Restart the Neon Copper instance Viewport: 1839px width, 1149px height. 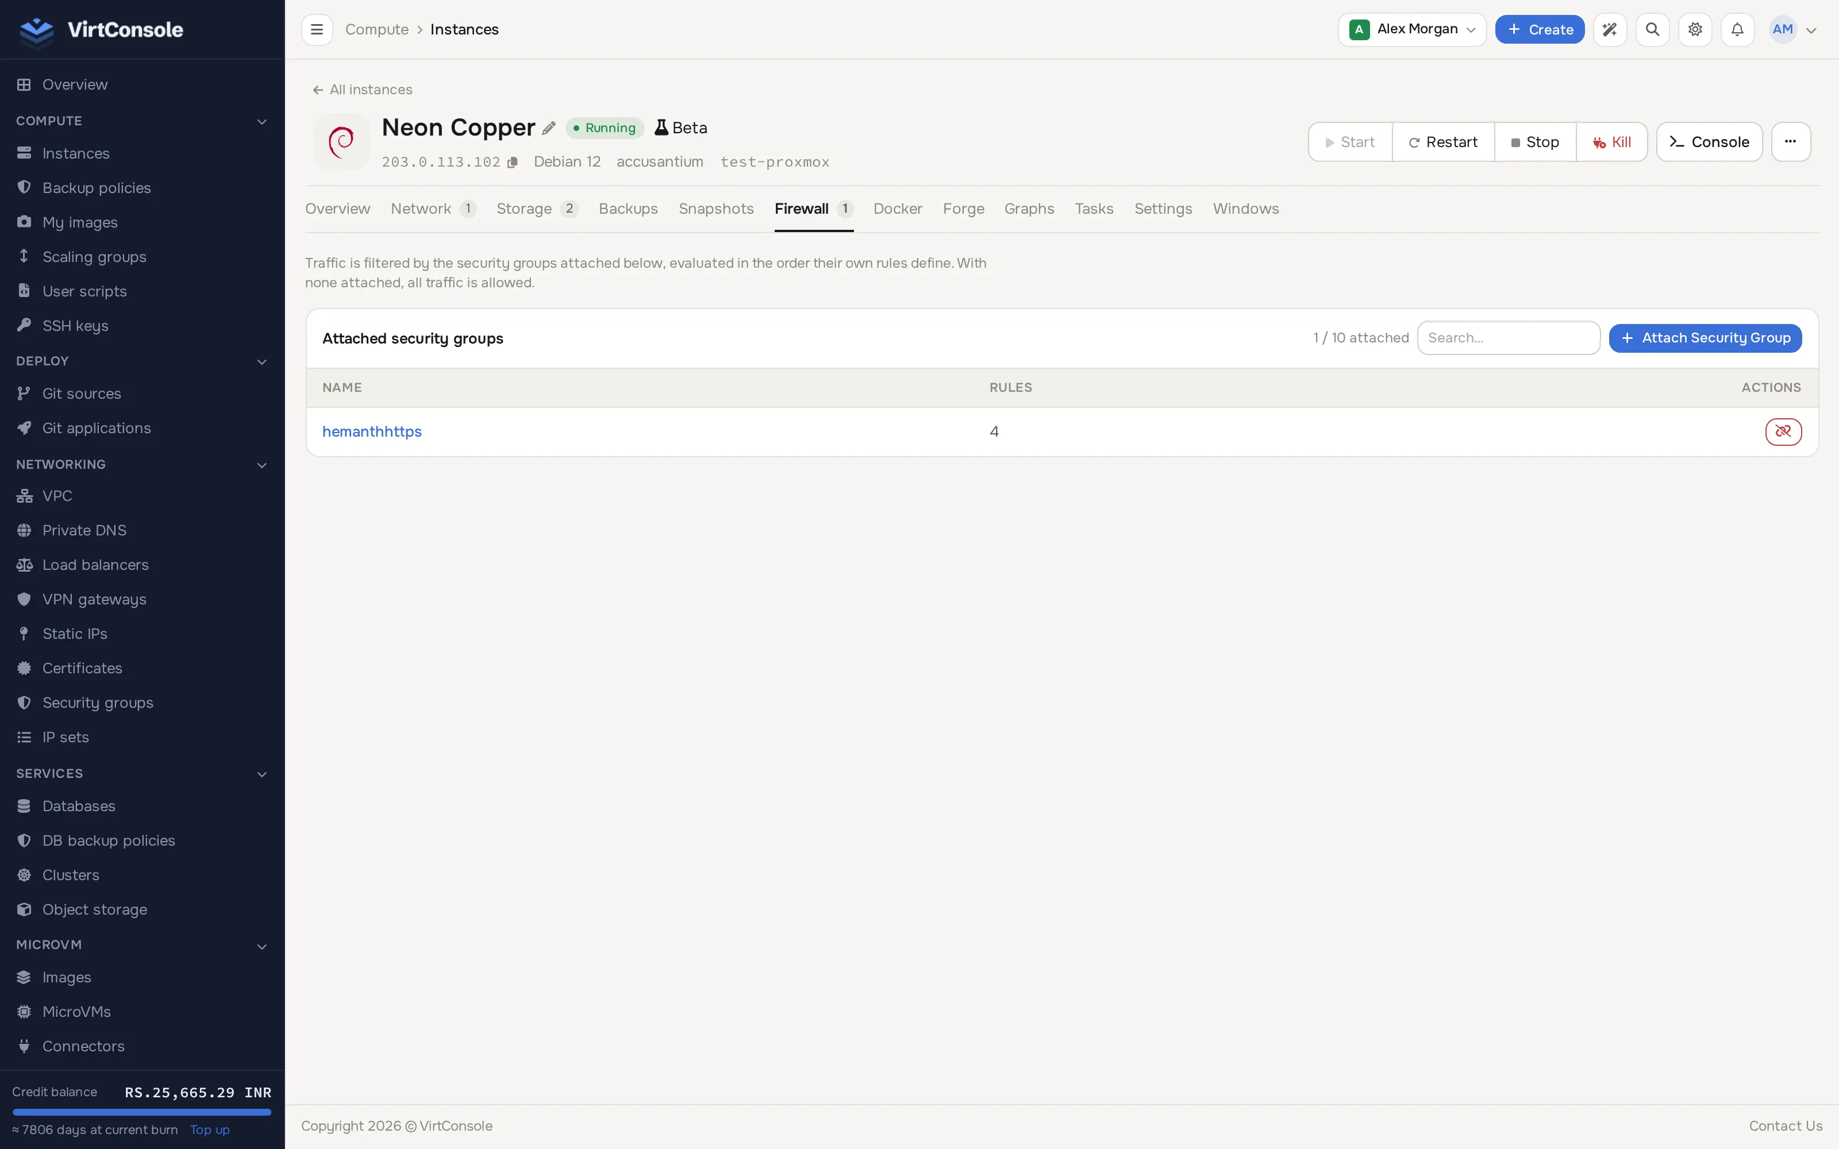coord(1443,142)
